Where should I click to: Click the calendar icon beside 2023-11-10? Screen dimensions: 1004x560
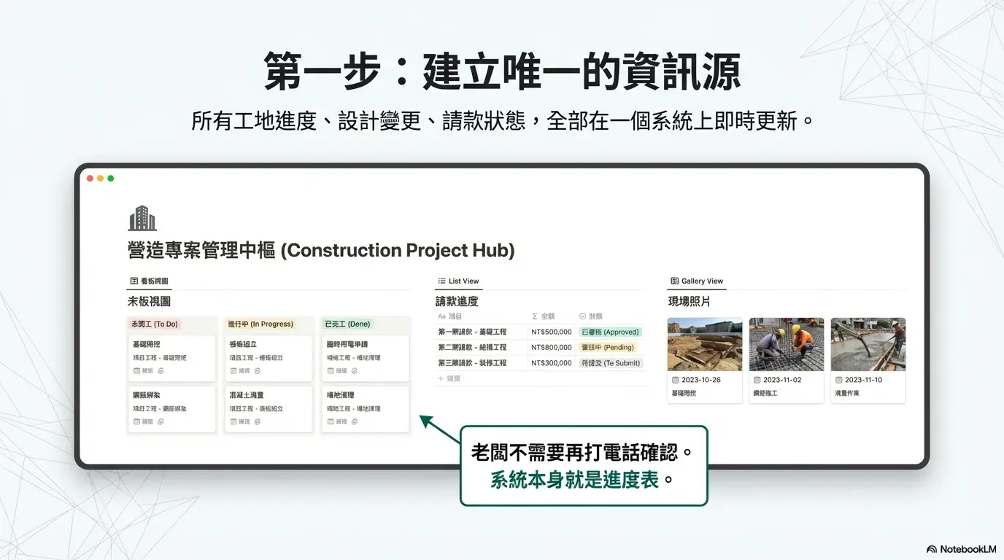pyautogui.click(x=838, y=380)
